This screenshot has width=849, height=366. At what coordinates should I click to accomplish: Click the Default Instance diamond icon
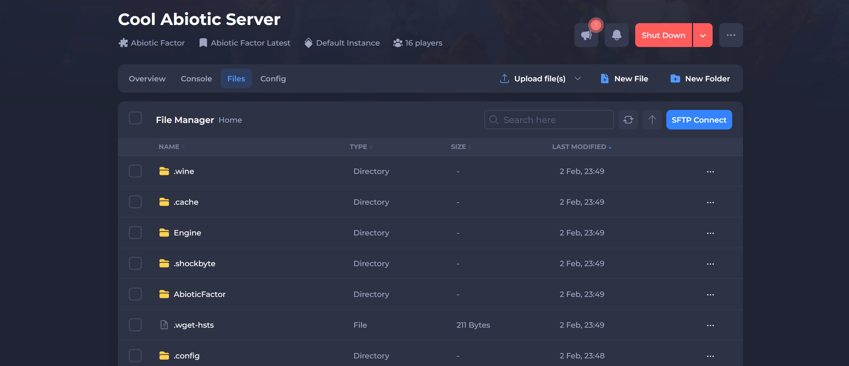pos(309,43)
